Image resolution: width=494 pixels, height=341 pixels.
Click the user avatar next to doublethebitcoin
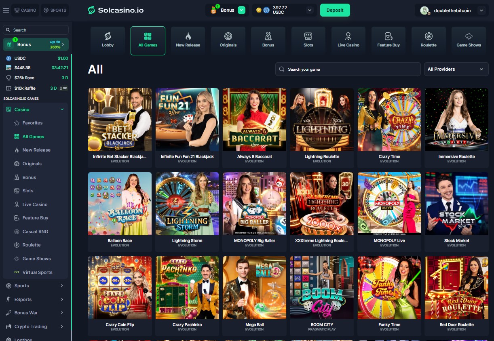(x=424, y=11)
